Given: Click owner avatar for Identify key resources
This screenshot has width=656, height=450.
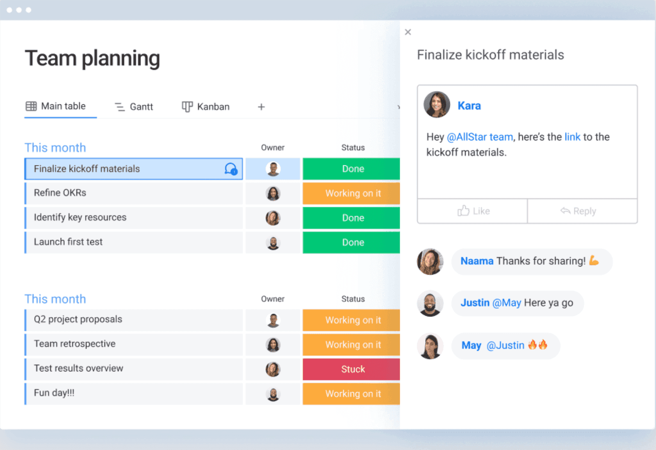Looking at the screenshot, I should pos(273,218).
